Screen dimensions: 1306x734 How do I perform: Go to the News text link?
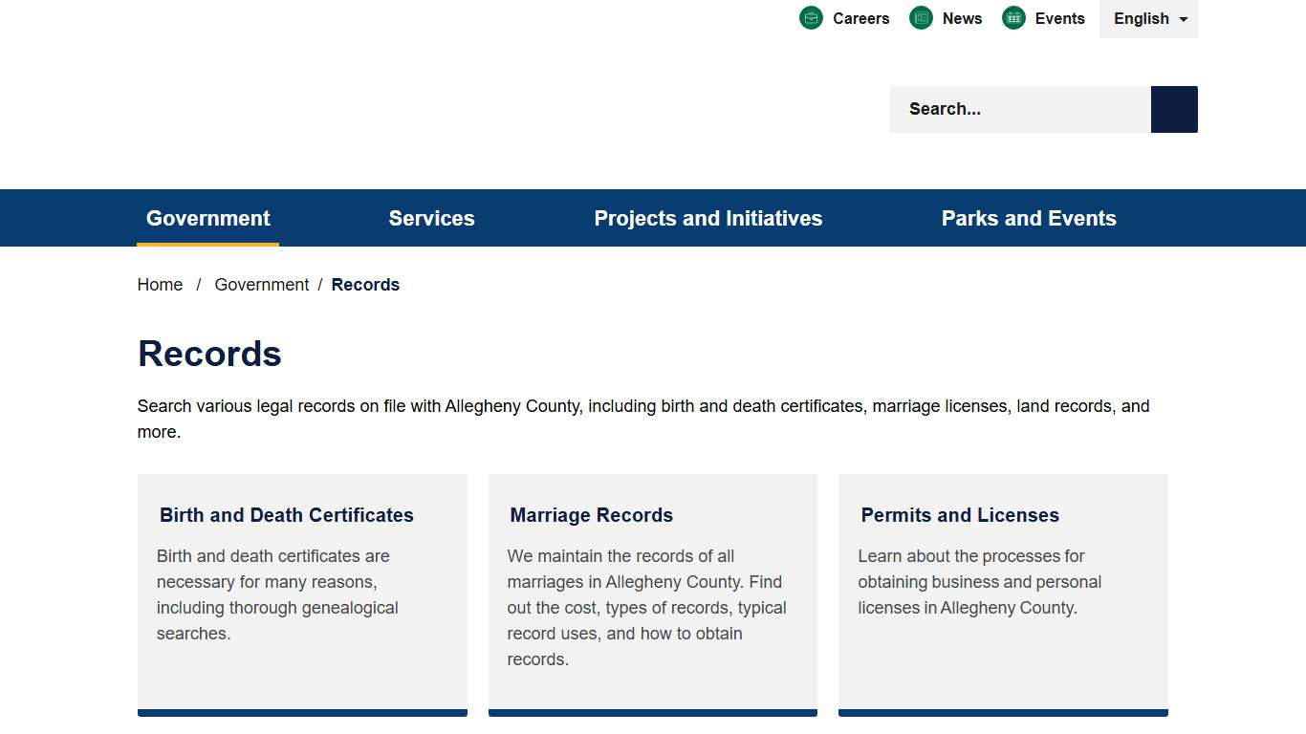[962, 18]
